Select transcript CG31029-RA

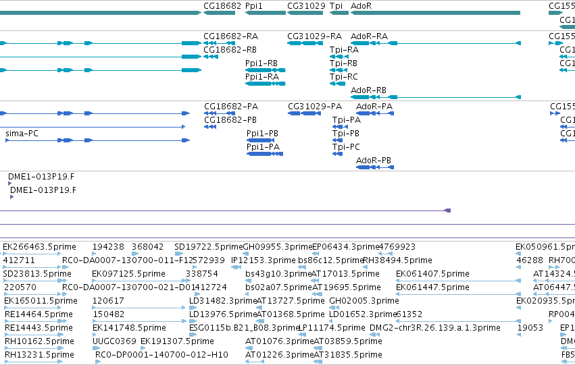(x=305, y=43)
